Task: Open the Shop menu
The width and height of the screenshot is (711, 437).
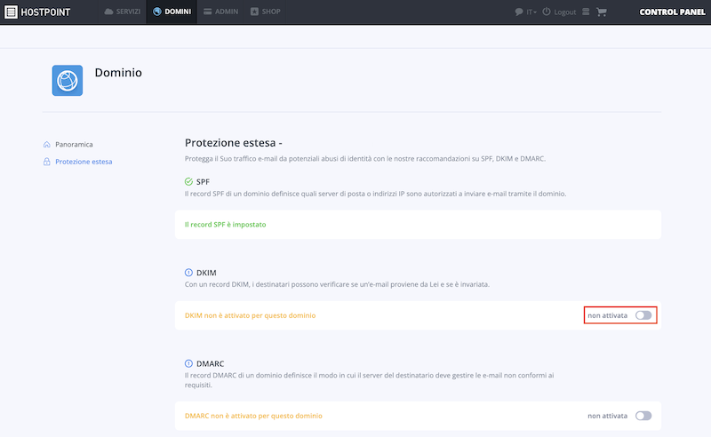Action: [265, 12]
